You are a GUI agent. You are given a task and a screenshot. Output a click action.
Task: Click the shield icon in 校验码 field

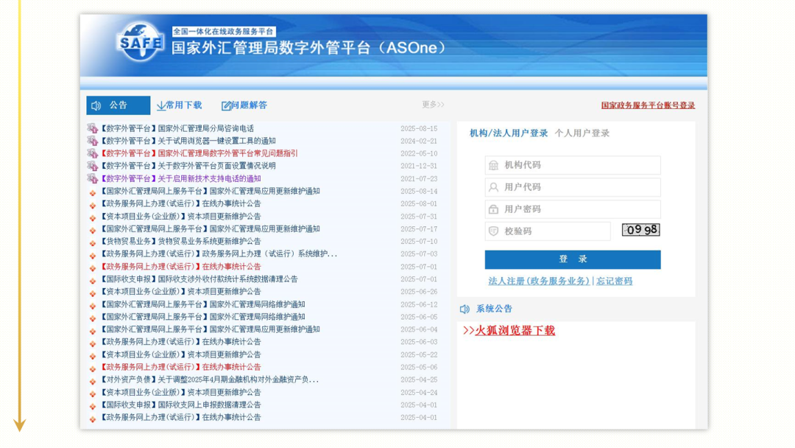pyautogui.click(x=493, y=231)
